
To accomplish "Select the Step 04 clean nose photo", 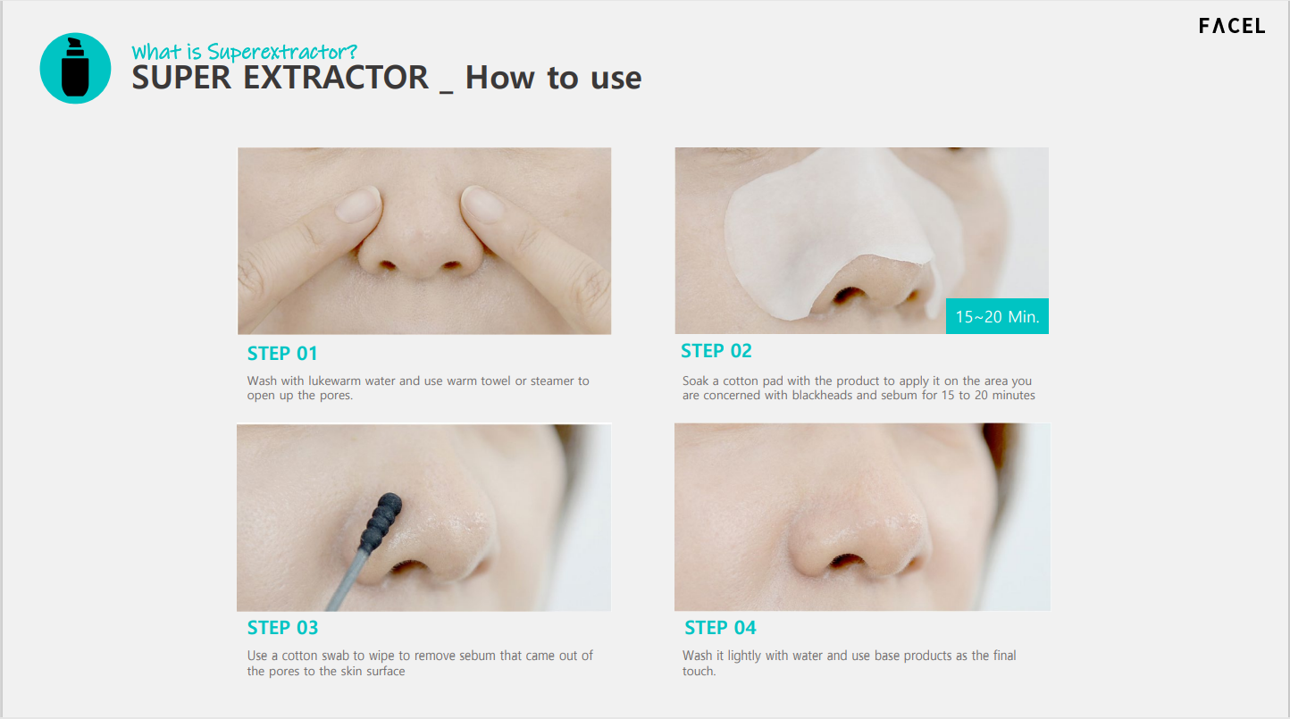I will point(862,517).
